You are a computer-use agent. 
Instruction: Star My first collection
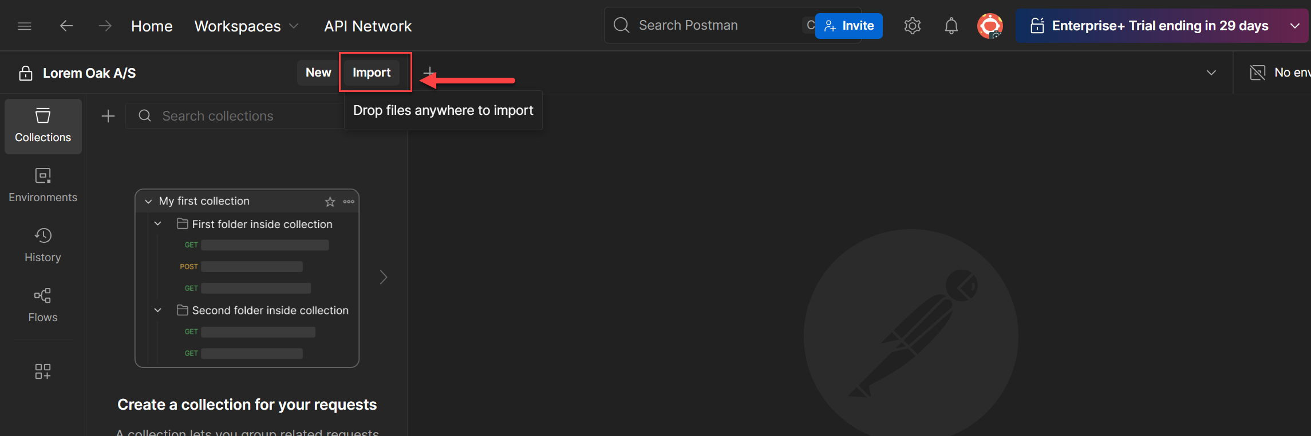(330, 202)
